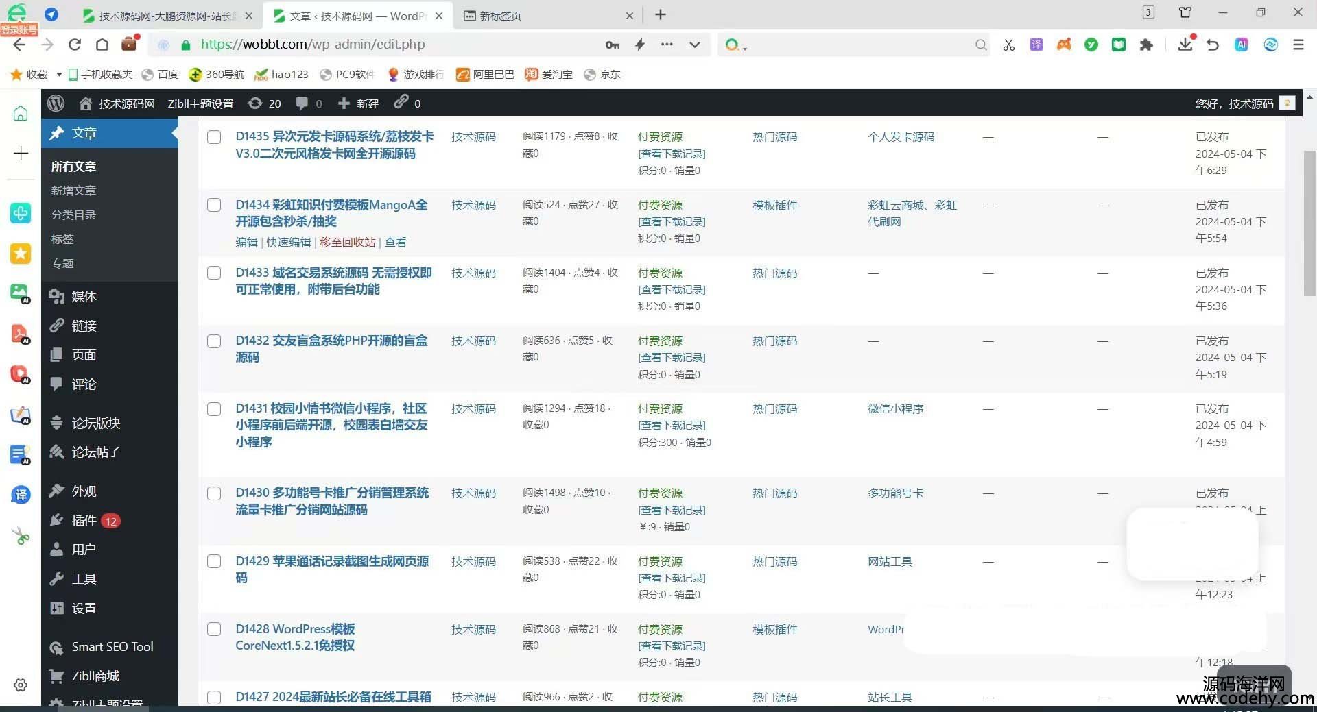Screen dimensions: 1317x712
Task: Click the scissors screenshot icon in toolbar
Action: pyautogui.click(x=1008, y=45)
